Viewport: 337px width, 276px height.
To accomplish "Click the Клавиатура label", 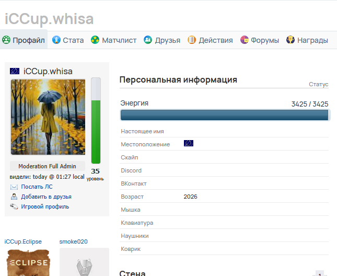I will [x=137, y=223].
